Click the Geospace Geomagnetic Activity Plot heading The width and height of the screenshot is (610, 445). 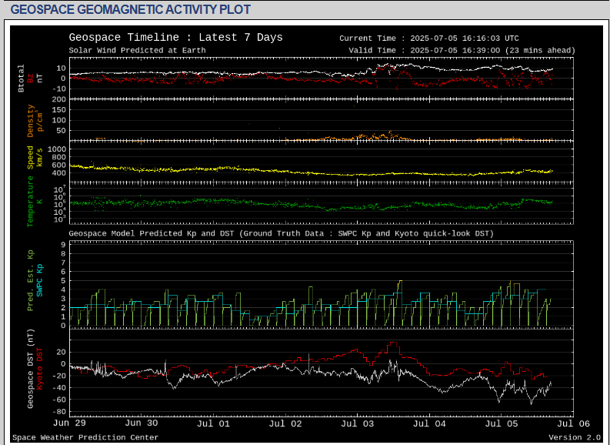click(131, 9)
